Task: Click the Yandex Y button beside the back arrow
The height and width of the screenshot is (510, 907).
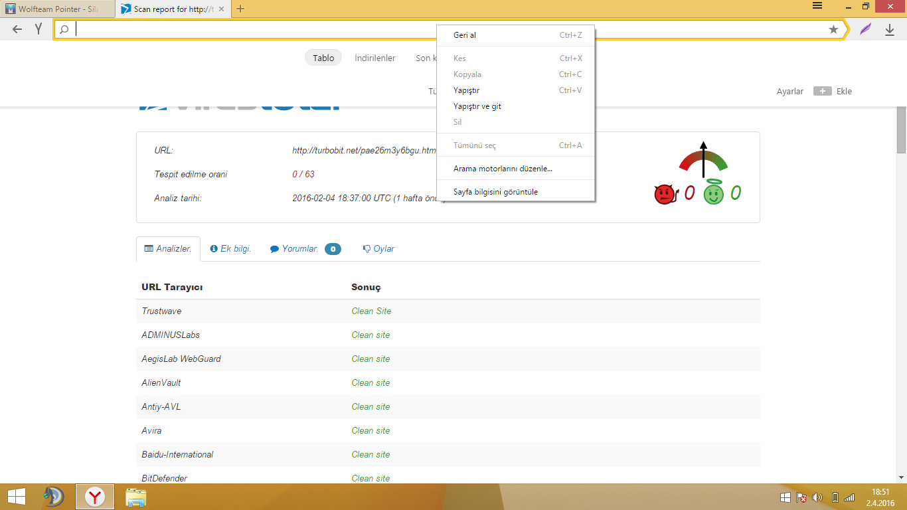Action: click(x=39, y=29)
